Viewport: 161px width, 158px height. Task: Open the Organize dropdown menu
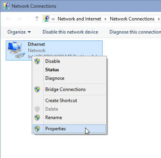tap(19, 32)
